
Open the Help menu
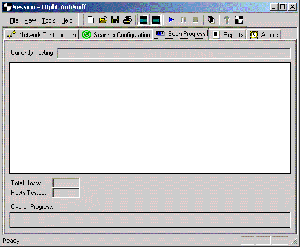pos(67,20)
